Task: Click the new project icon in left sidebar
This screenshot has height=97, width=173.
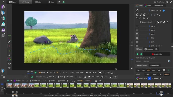Action: tap(3, 7)
